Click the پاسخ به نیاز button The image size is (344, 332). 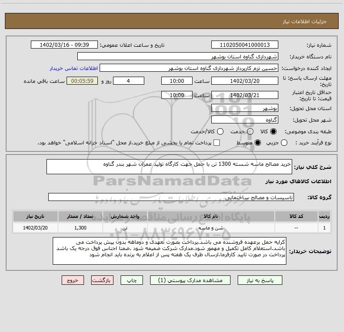tap(260, 280)
